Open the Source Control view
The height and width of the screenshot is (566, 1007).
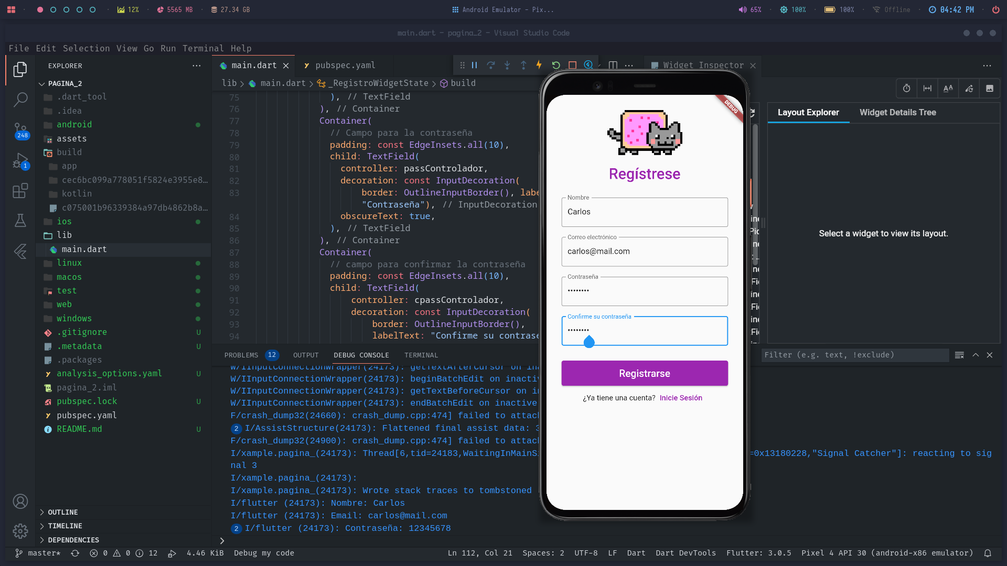tap(20, 129)
